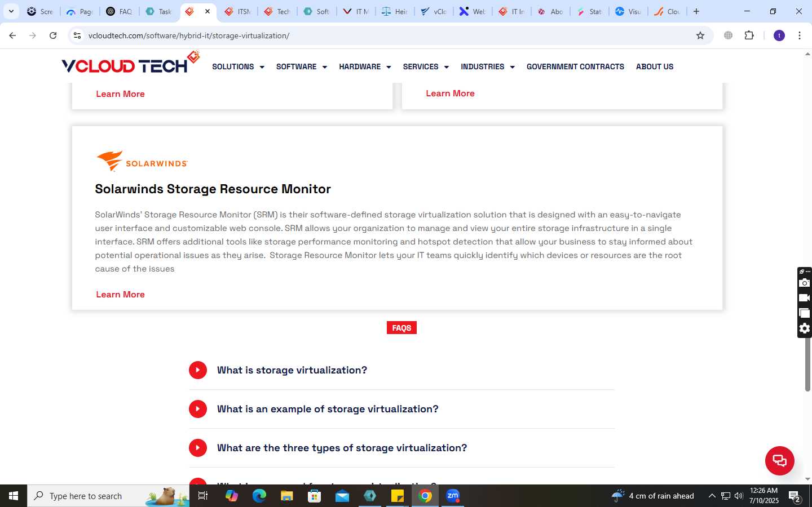Viewport: 812px width, 507px height.
Task: Open the Chrome profile avatar
Action: pos(779,35)
